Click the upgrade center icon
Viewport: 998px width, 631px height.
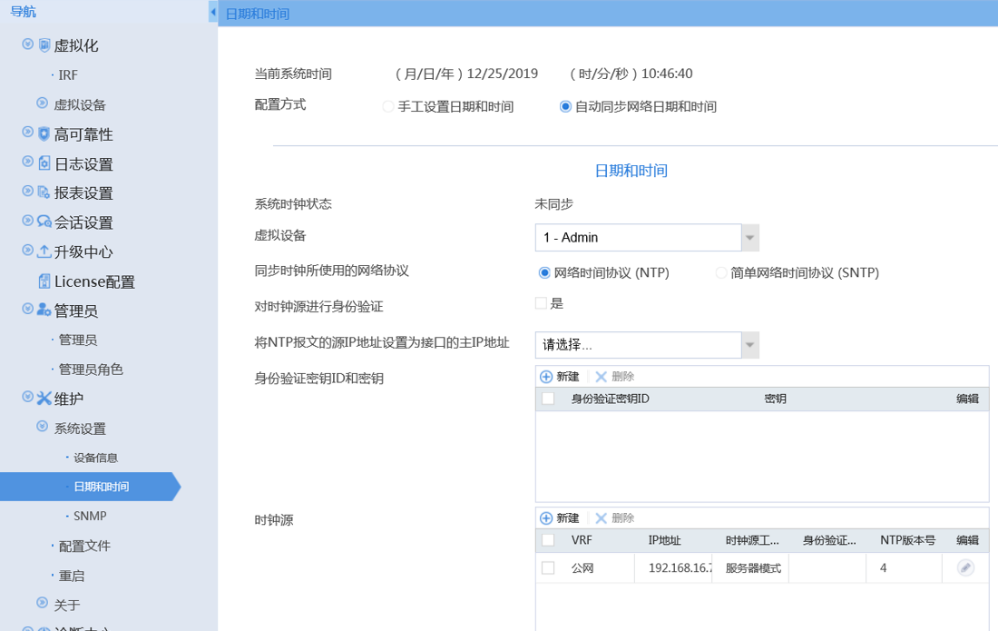pyautogui.click(x=44, y=251)
